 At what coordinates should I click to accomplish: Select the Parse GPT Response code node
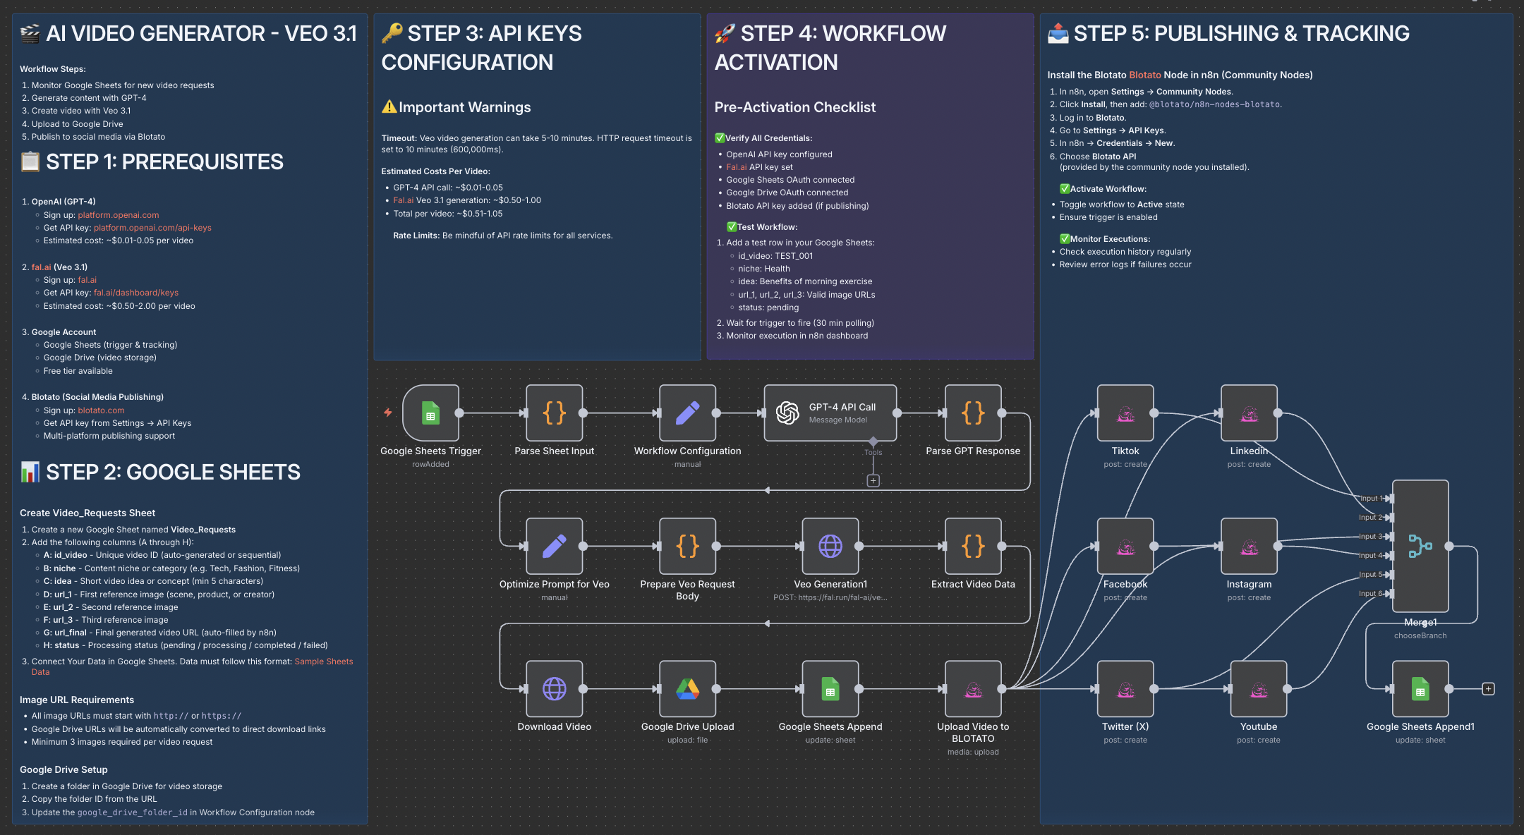[973, 414]
